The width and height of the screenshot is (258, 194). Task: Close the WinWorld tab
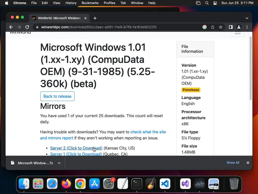tap(85, 18)
